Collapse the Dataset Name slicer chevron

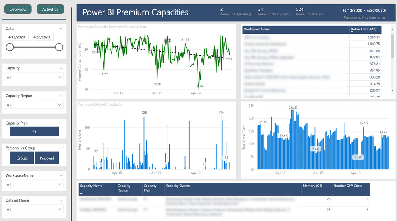tap(61, 200)
